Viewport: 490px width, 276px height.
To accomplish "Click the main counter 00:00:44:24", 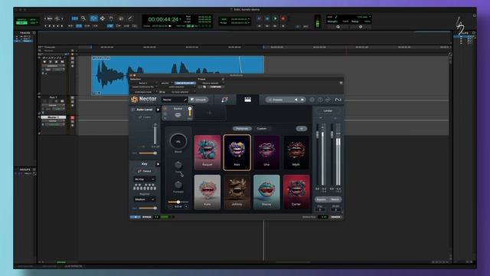I will 163,19.
